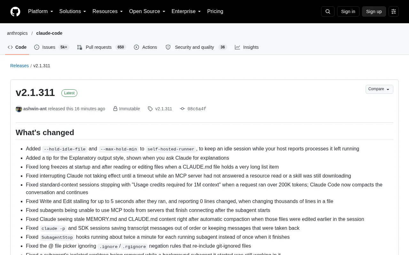Image resolution: width=409 pixels, height=255 pixels.
Task: Click the Insights graph icon
Action: (237, 47)
